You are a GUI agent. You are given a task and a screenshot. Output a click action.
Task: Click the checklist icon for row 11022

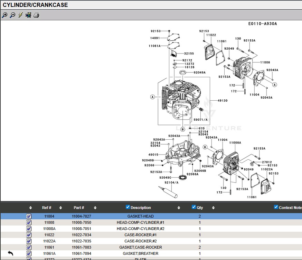pos(29,235)
